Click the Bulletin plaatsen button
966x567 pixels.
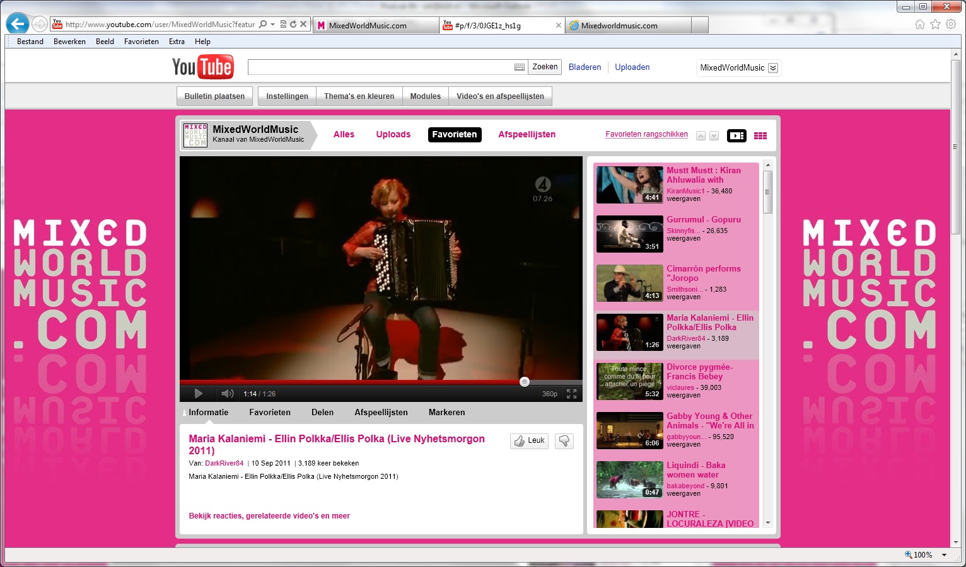[x=214, y=96]
